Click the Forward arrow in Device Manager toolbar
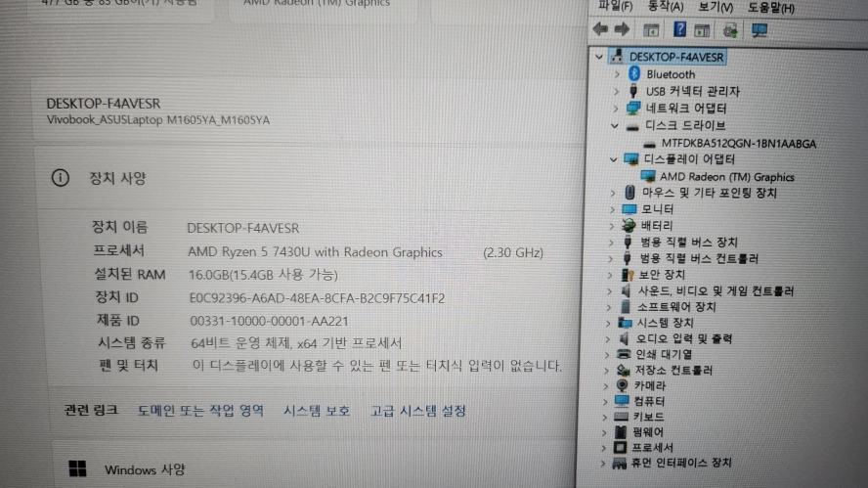868x488 pixels. pyautogui.click(x=623, y=29)
